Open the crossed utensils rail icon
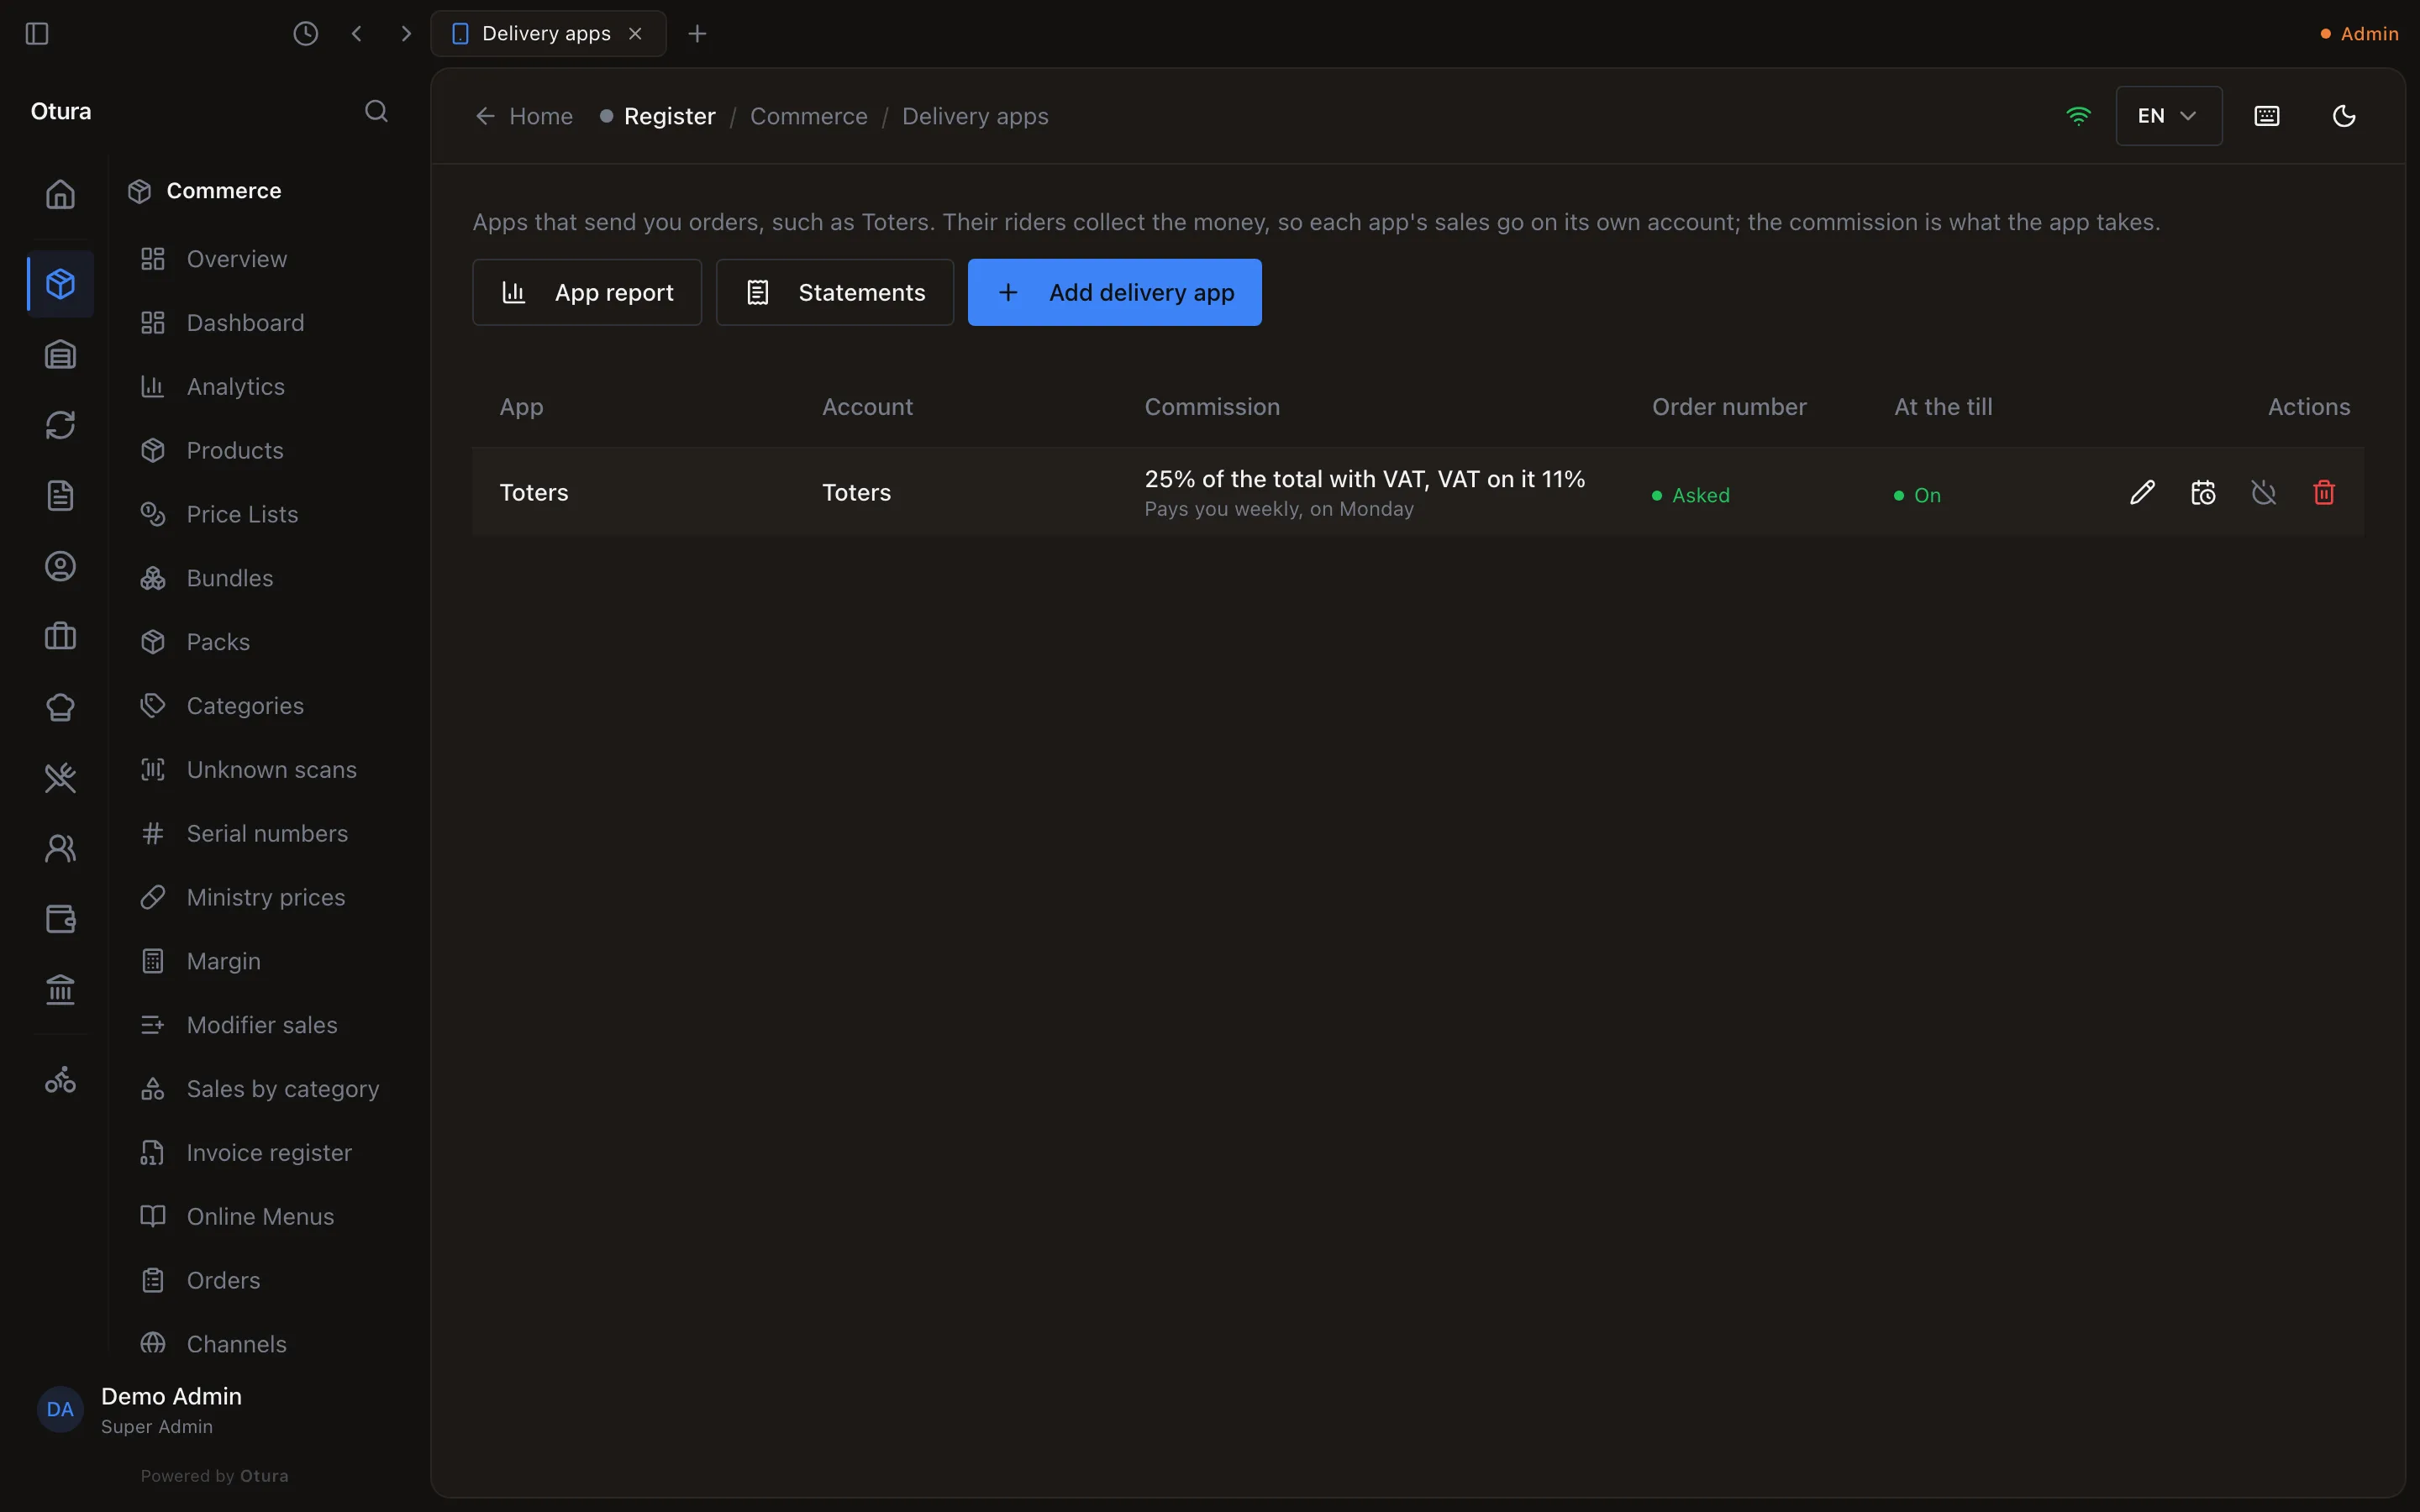This screenshot has height=1512, width=2420. click(61, 778)
